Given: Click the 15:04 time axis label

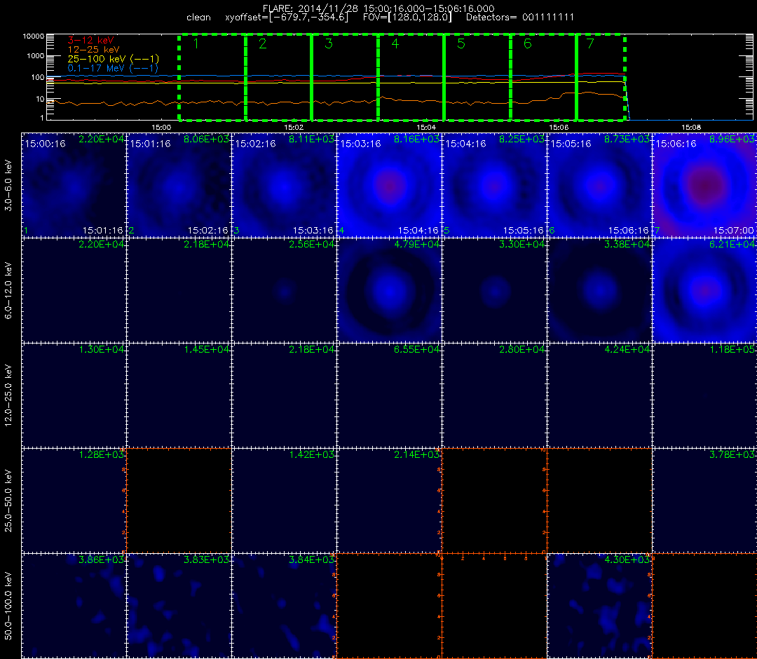Looking at the screenshot, I should [426, 127].
